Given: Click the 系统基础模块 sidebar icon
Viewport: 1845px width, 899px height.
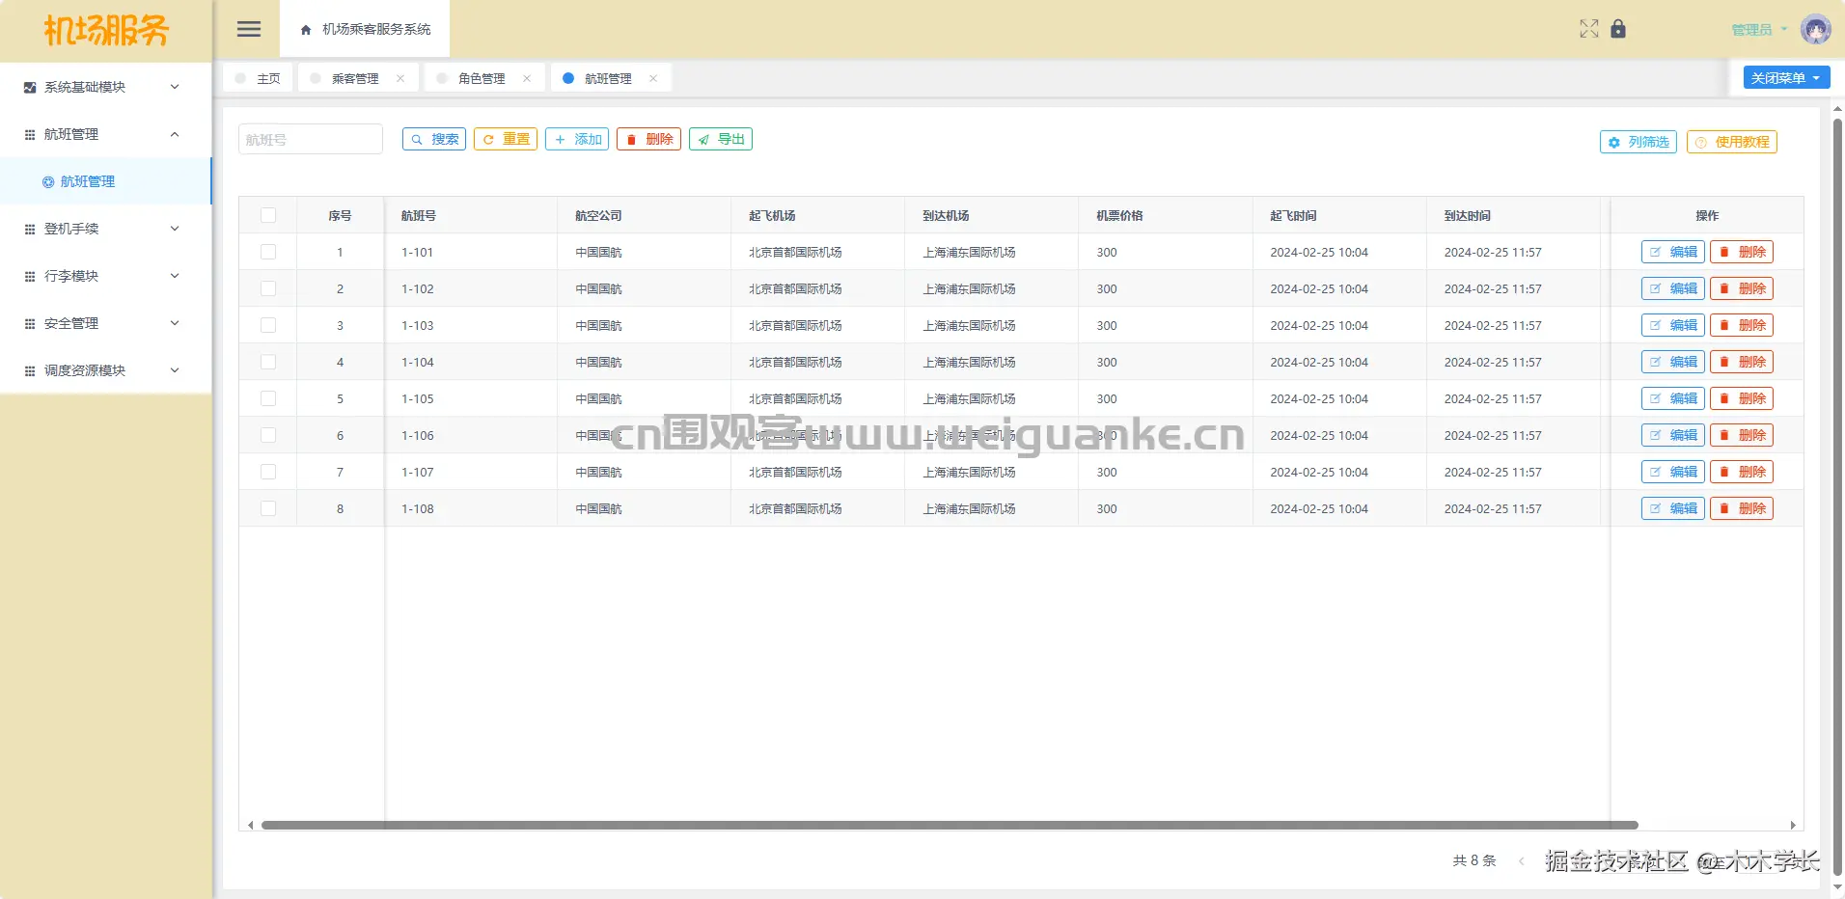Looking at the screenshot, I should (30, 87).
